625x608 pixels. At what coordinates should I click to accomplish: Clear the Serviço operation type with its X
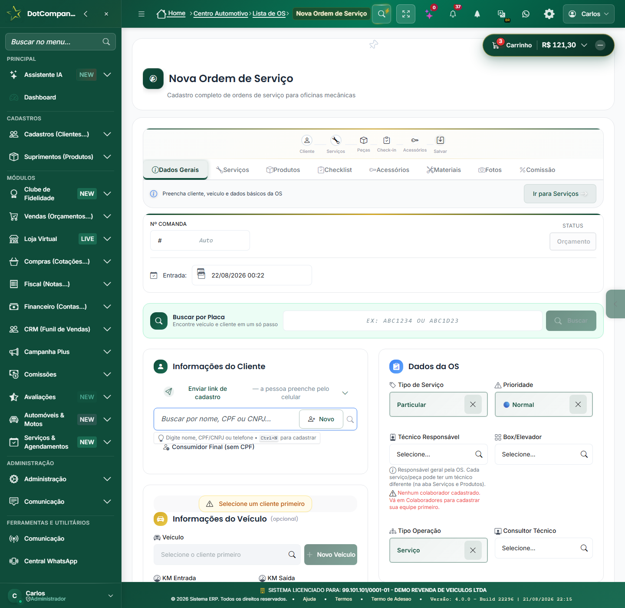pyautogui.click(x=473, y=550)
